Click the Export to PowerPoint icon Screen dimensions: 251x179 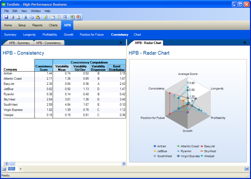tap(78, 17)
